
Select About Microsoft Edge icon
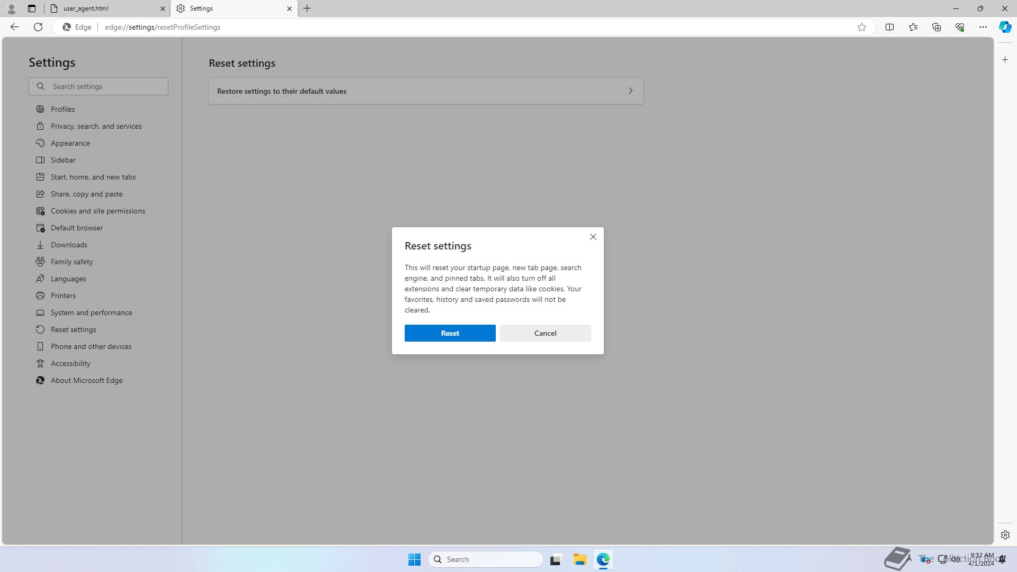pos(40,380)
